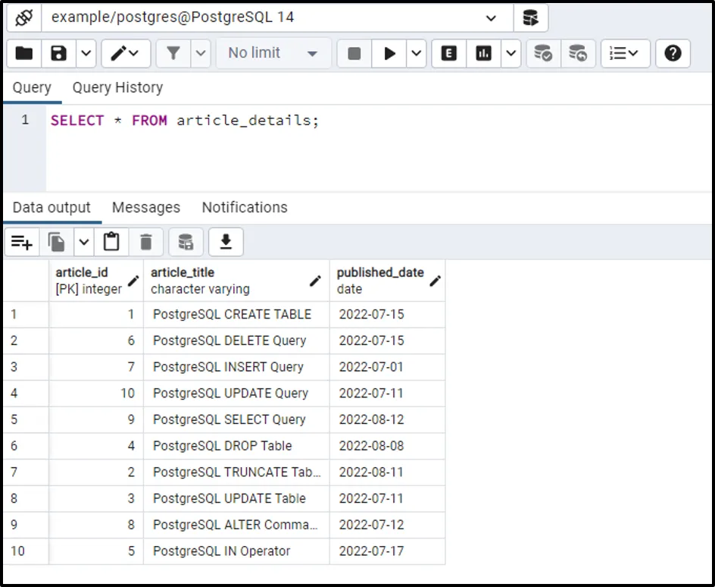Click the Open File folder icon
715x587 pixels.
click(x=24, y=53)
